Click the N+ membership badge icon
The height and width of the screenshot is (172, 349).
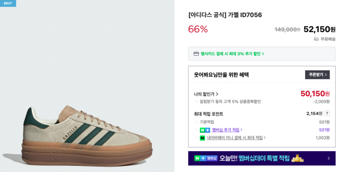tap(205, 130)
